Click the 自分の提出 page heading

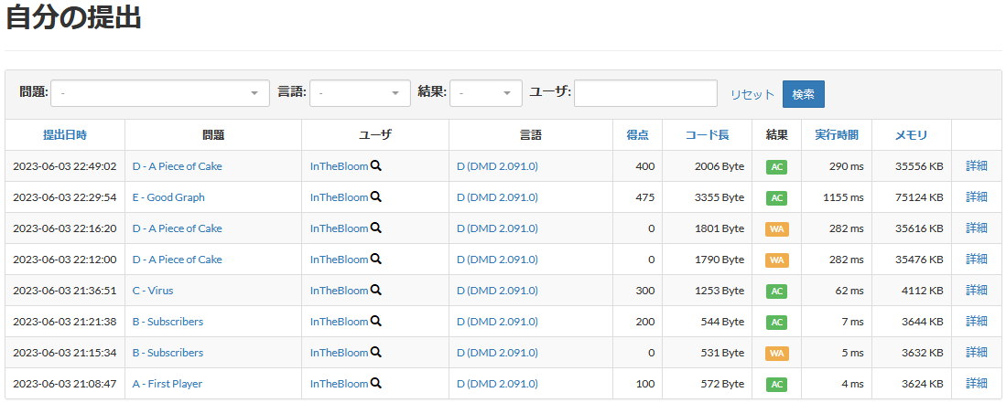[x=73, y=17]
